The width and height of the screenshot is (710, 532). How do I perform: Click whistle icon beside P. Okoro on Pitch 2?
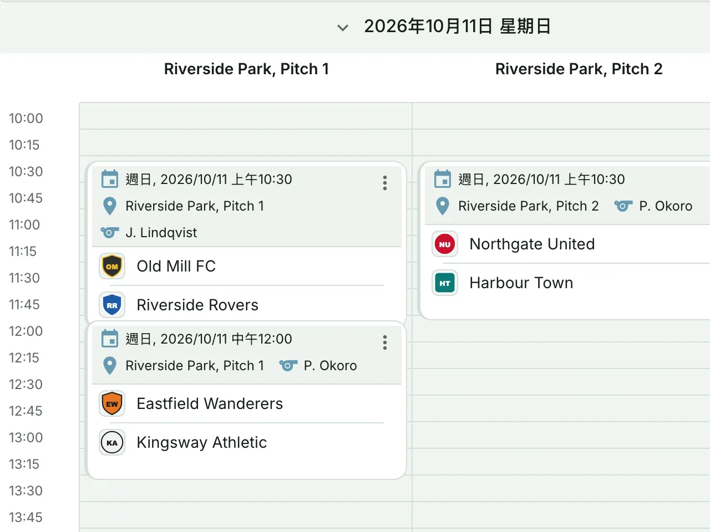click(623, 206)
